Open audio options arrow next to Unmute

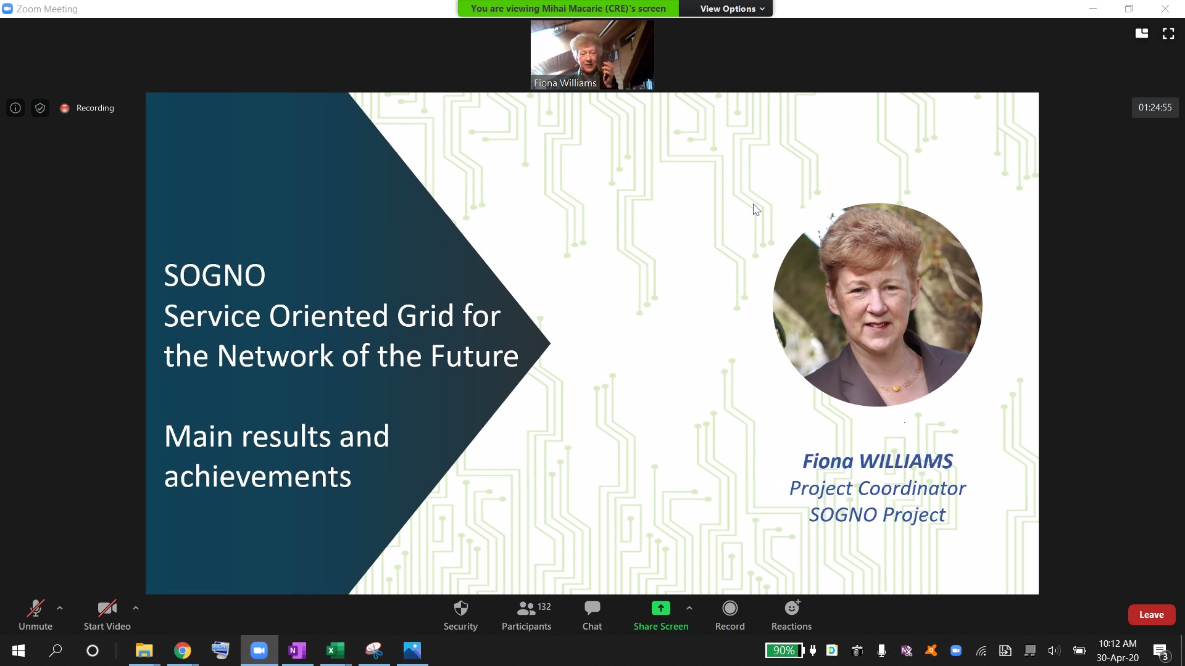60,608
